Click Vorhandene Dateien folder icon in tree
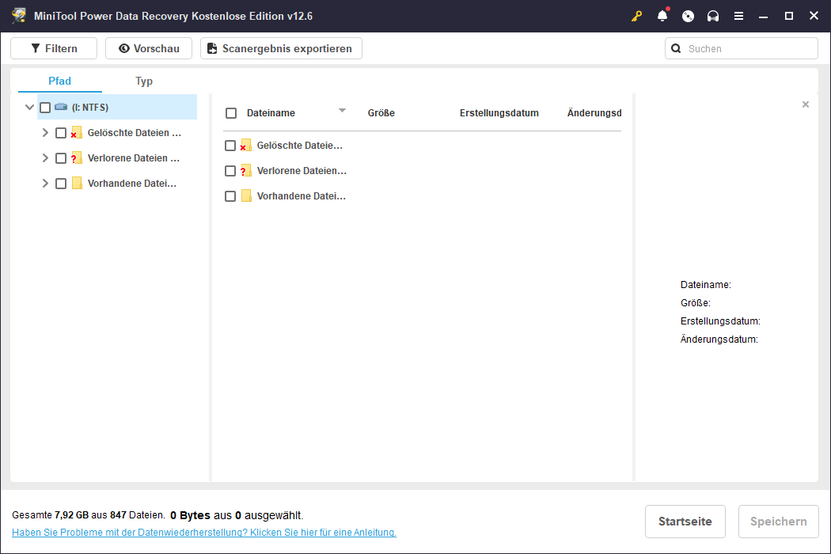 coord(77,184)
